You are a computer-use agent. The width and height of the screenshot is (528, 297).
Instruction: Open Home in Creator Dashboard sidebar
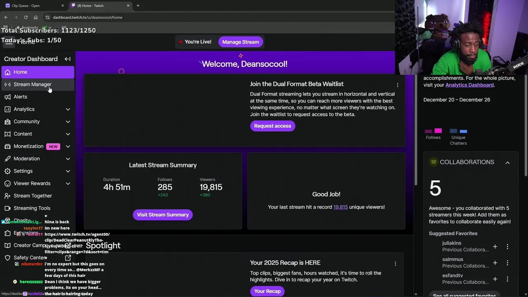(x=38, y=72)
